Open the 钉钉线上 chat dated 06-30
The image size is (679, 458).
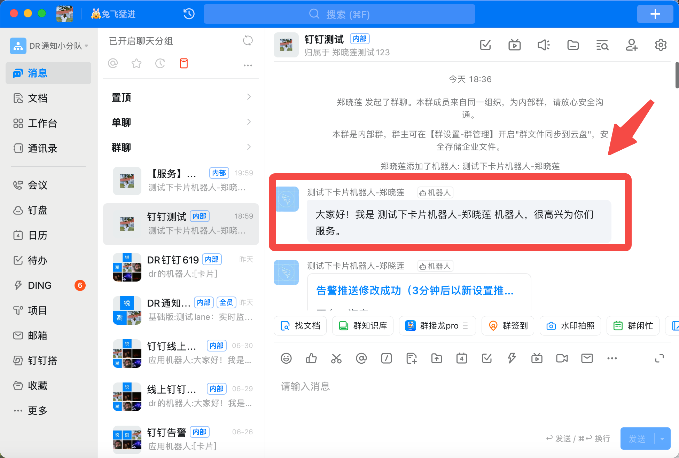181,353
